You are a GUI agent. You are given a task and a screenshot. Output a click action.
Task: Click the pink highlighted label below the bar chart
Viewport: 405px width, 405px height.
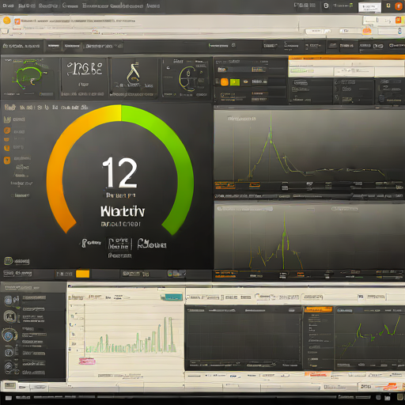[x=87, y=361]
